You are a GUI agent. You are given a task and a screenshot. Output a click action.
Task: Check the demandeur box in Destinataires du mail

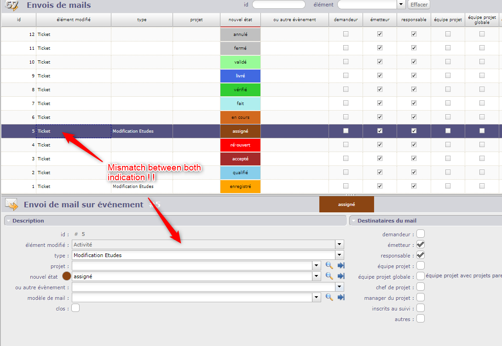coord(421,234)
